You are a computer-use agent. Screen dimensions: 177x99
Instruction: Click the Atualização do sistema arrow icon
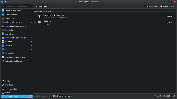click(x=40, y=16)
